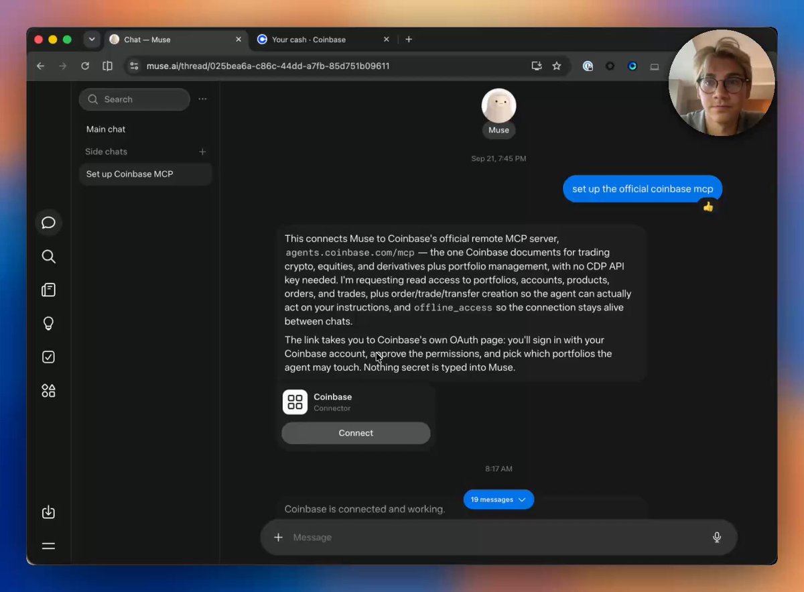Expand the 19 messages dropdown
Screen dimensions: 804x592
tap(498, 499)
